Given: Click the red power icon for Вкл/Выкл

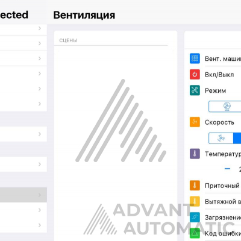Looking at the screenshot, I should 195,75.
